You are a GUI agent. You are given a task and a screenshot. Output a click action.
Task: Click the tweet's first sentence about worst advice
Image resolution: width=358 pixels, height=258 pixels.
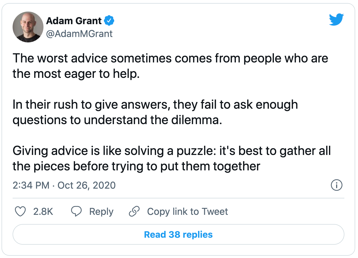170,66
